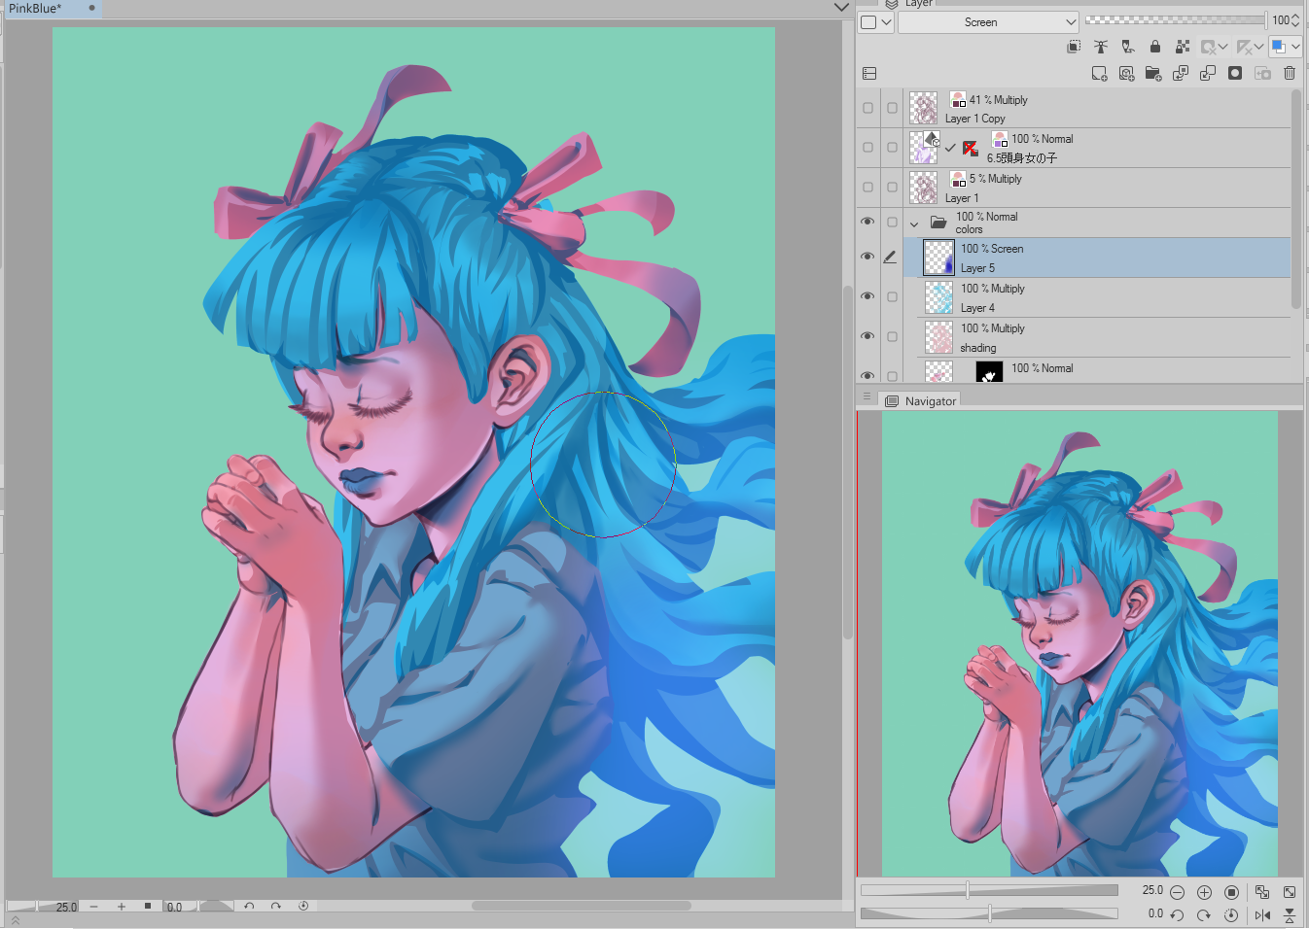Open the mask enable dropdown
This screenshot has height=929, width=1309.
point(1221,47)
